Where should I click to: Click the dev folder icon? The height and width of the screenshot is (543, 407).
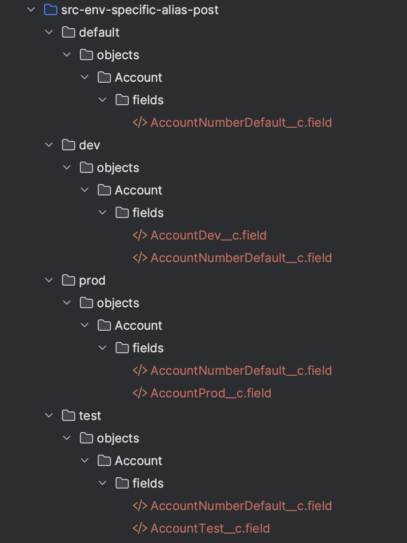(x=69, y=145)
